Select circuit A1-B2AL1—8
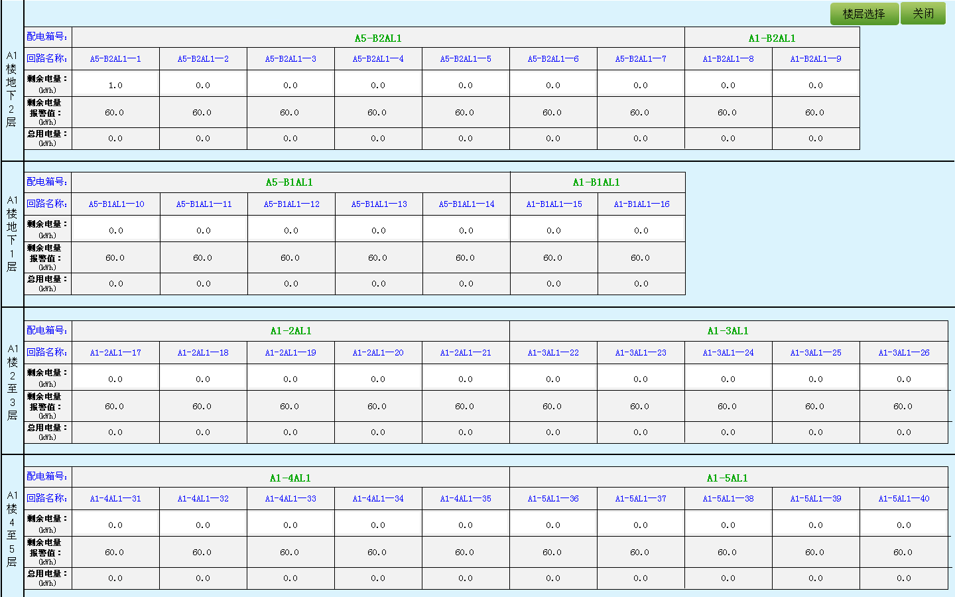 pos(728,59)
